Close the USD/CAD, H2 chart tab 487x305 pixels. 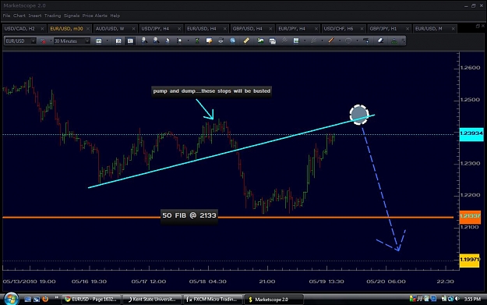coord(42,29)
